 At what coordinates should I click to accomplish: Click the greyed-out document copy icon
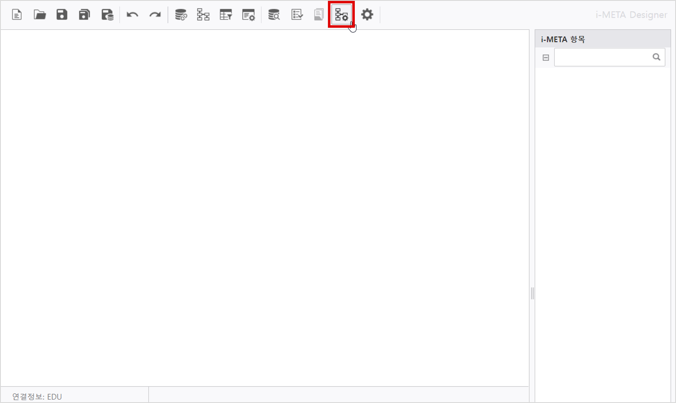[319, 15]
